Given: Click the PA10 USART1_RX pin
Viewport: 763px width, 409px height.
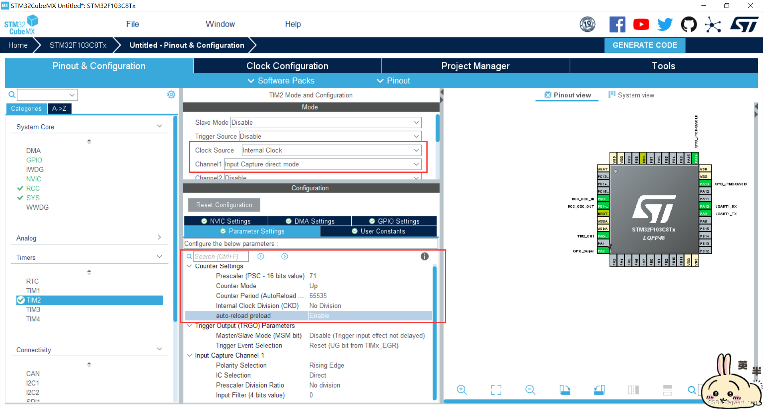Looking at the screenshot, I should [705, 206].
